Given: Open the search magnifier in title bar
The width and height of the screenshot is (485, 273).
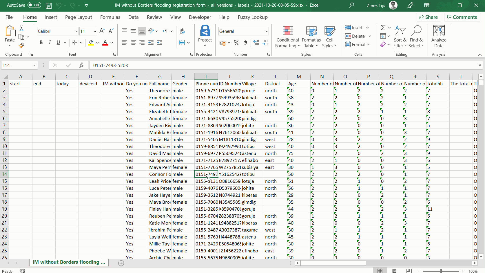Looking at the screenshot, I should (x=351, y=5).
